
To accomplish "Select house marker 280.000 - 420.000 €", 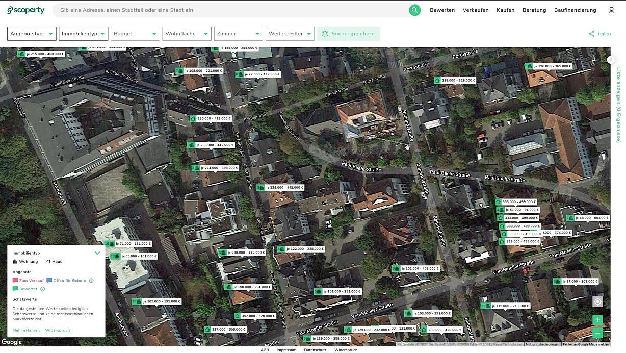I will (x=441, y=330).
